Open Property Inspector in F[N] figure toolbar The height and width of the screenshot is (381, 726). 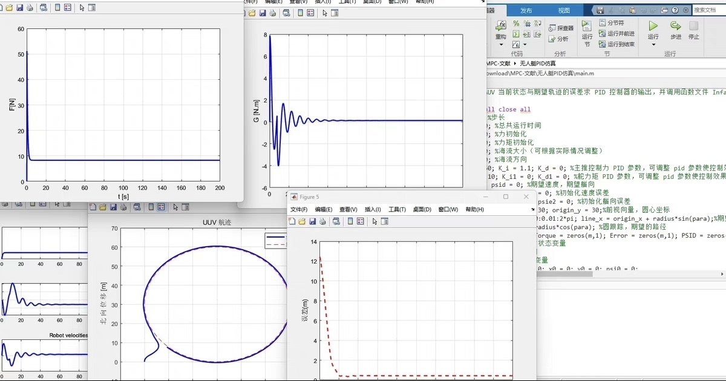click(92, 8)
